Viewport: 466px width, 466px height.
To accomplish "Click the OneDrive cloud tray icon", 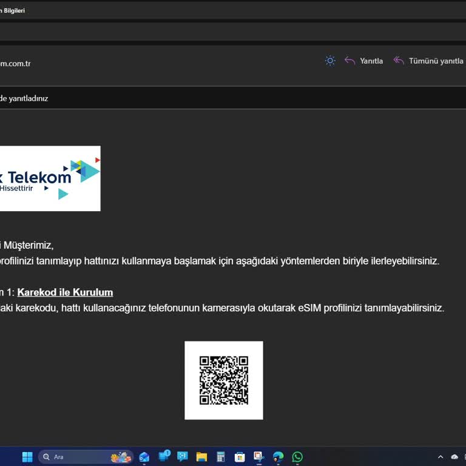I will [454, 457].
